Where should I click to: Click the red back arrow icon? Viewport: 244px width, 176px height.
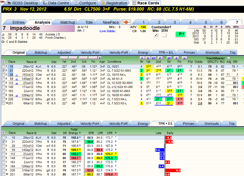tap(2, 2)
